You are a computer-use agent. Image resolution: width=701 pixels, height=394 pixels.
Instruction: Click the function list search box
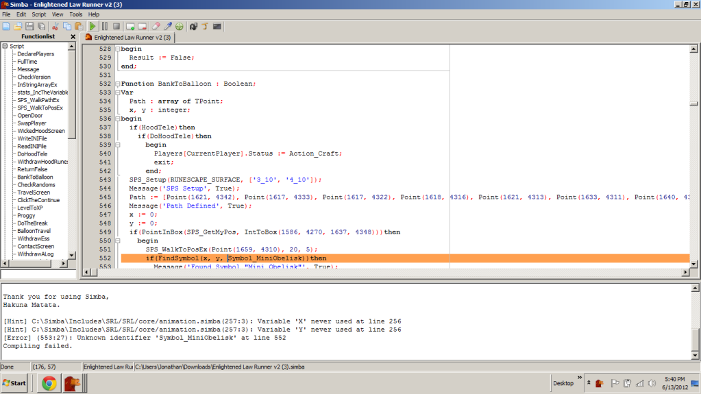[38, 274]
